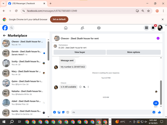The image size is (167, 125).
Task: Open the tab search dropdown arrow
Action: (3, 3)
